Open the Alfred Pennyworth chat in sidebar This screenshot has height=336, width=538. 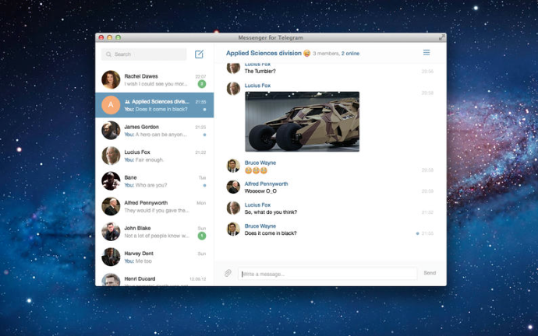coord(154,206)
